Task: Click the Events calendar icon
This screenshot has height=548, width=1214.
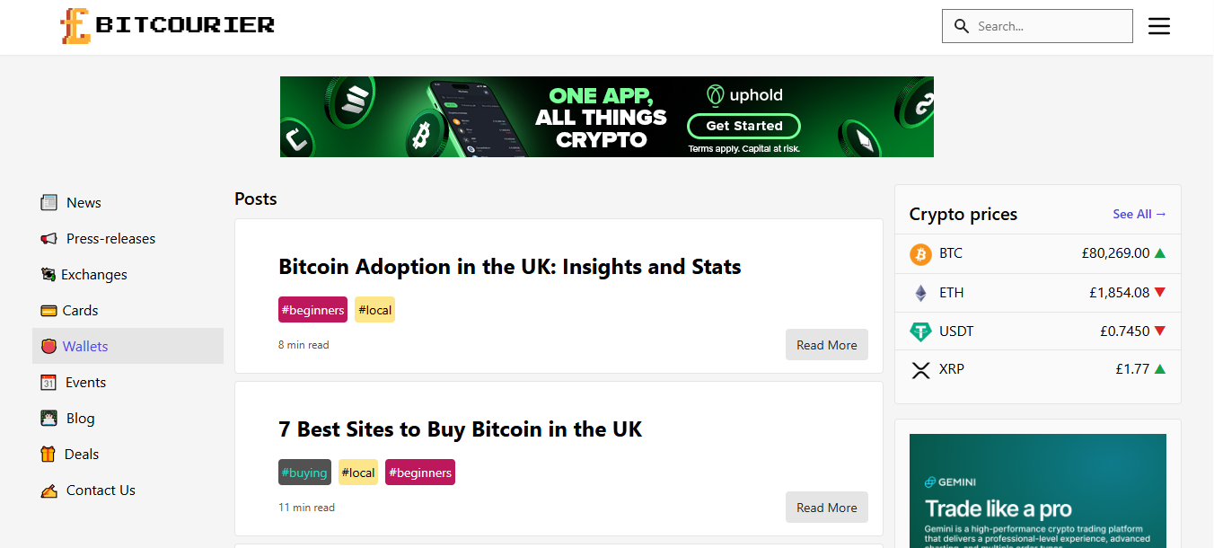Action: (48, 383)
